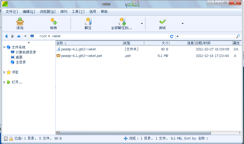Select the folder row peazip-4.1.gtk2-veket
Screen dimensions: 244x144
(149, 49)
